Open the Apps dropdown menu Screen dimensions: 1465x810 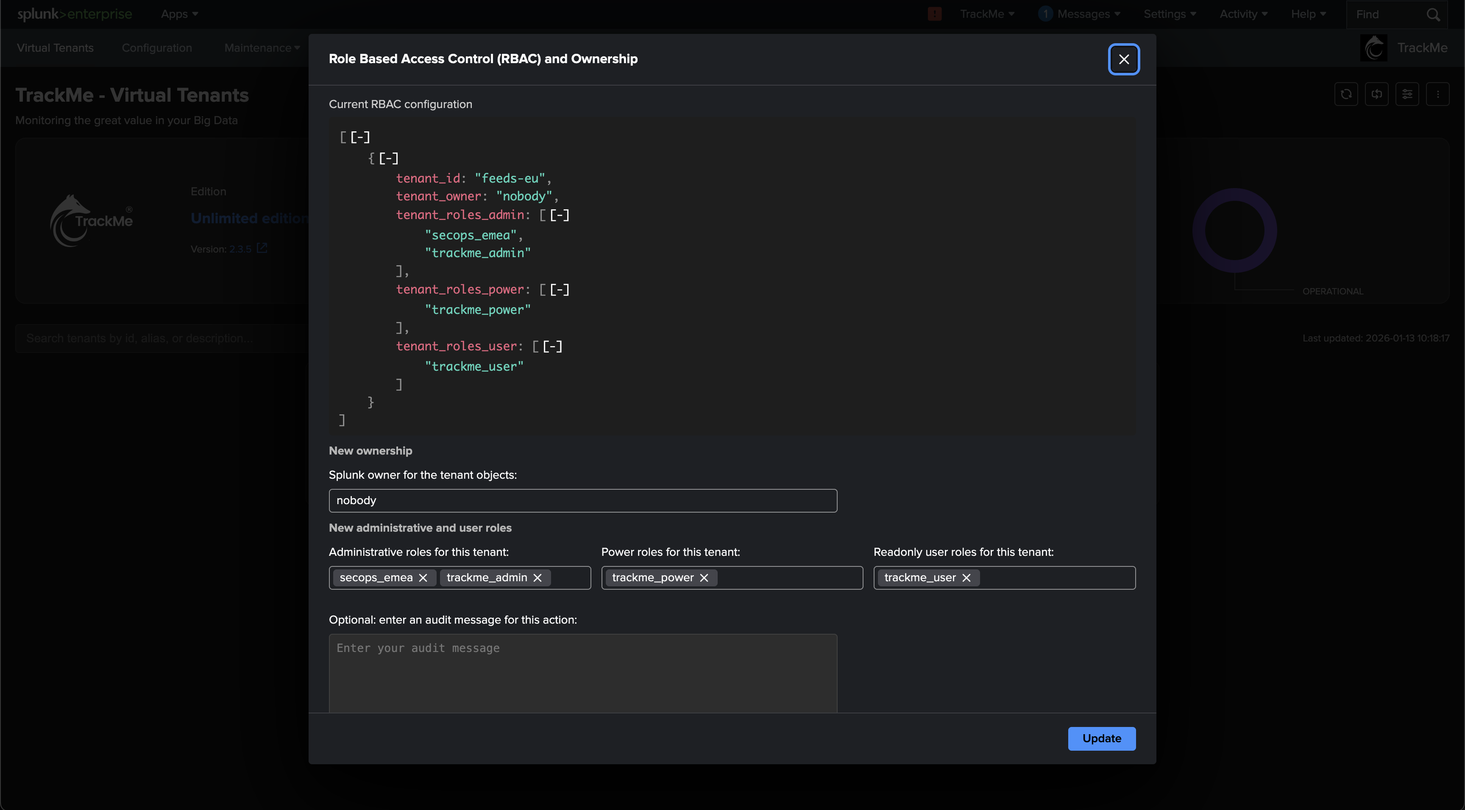coord(179,14)
